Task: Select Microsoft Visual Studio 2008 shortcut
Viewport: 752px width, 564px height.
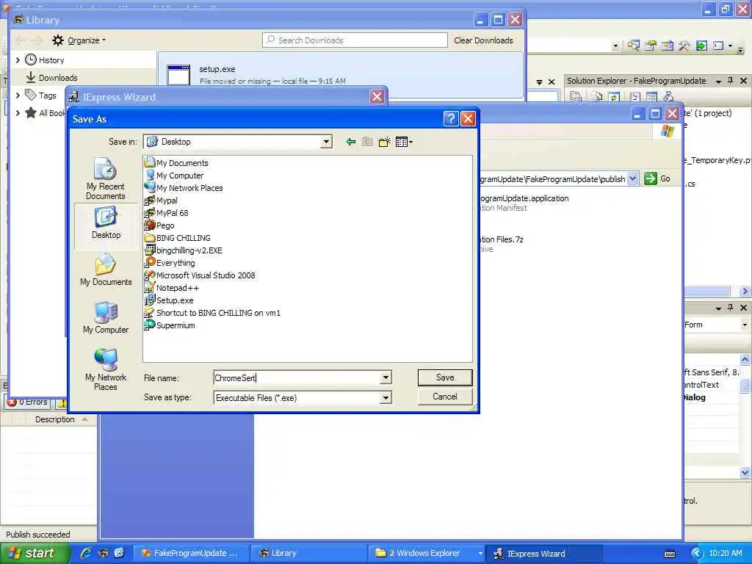Action: tap(200, 275)
